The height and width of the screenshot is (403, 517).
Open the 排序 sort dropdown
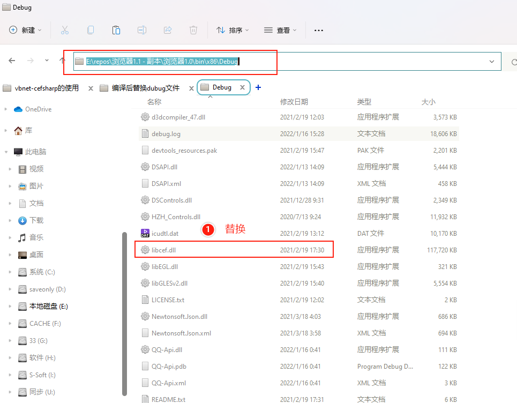(x=233, y=31)
